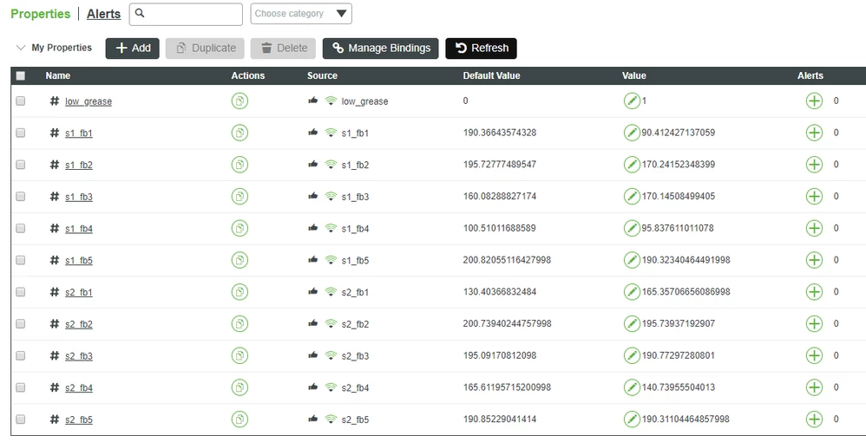This screenshot has width=866, height=442.
Task: Edit the s2_fb3 value via pencil icon
Action: point(632,356)
